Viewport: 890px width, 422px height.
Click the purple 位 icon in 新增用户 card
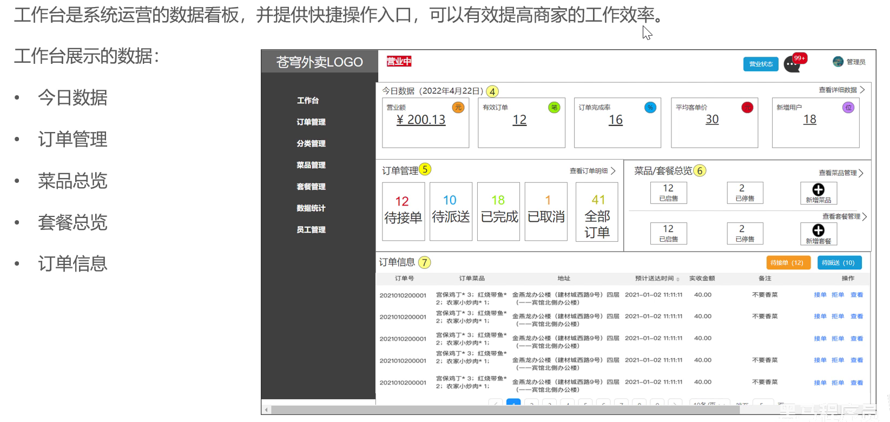(x=848, y=107)
